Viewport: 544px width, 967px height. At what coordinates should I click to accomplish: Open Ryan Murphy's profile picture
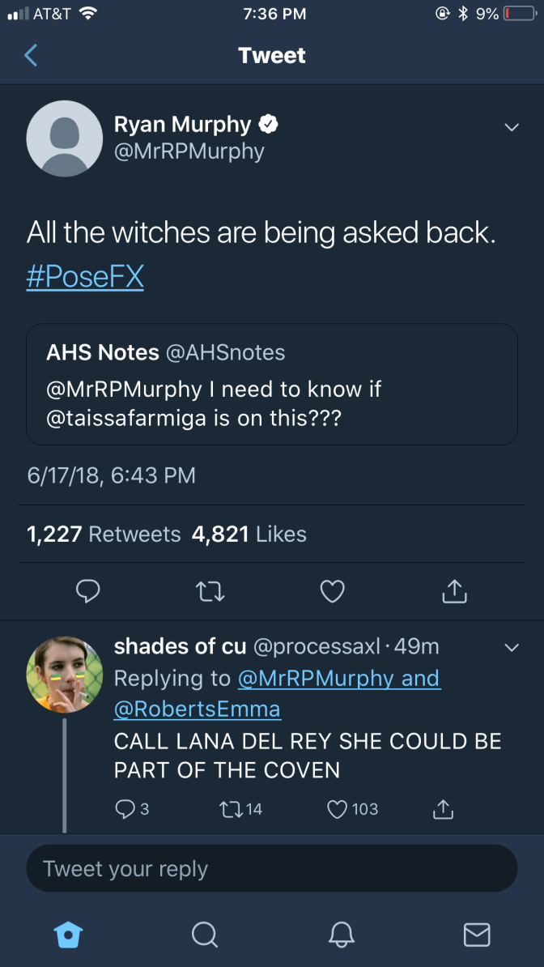(x=65, y=138)
